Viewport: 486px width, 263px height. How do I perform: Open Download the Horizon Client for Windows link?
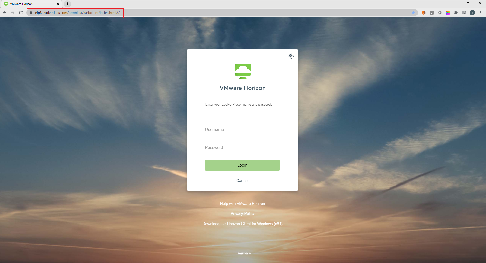tap(242, 224)
